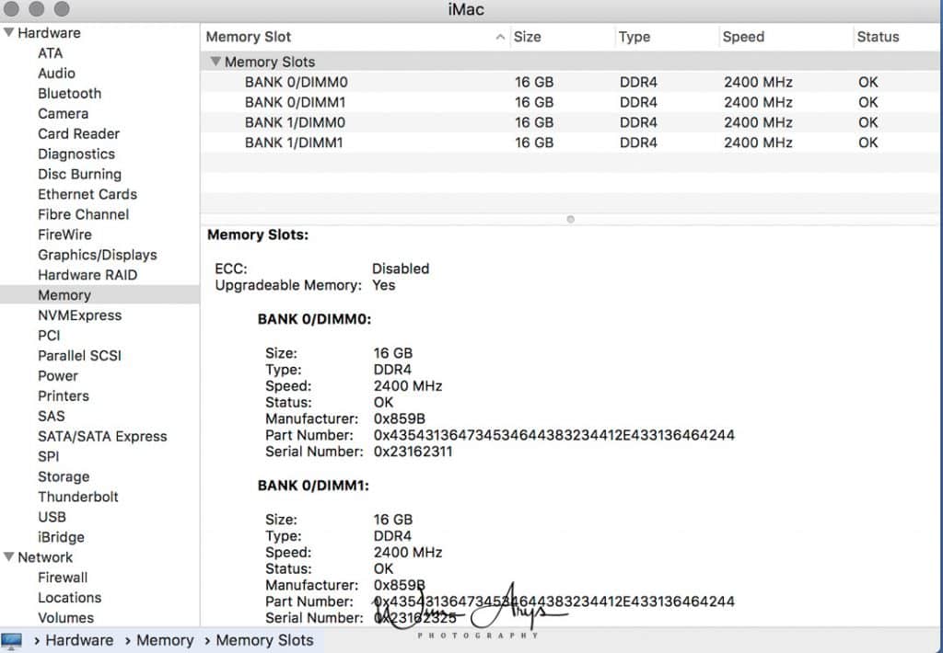Click serial number 0x23162311

coord(413,452)
